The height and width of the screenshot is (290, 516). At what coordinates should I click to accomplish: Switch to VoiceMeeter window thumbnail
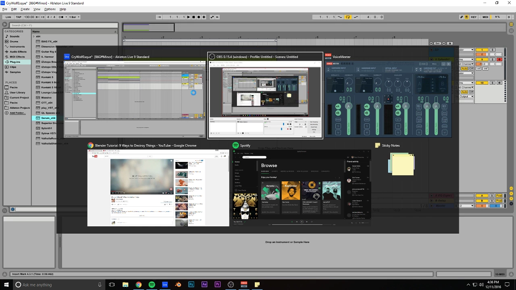tap(388, 99)
